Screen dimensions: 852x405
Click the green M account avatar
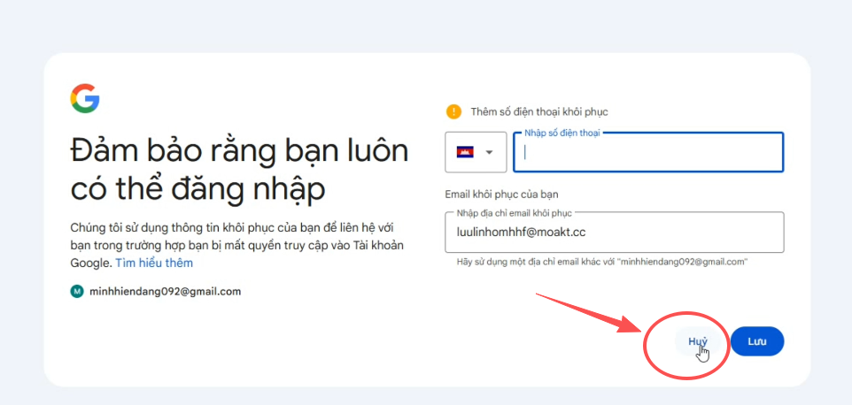[x=77, y=291]
